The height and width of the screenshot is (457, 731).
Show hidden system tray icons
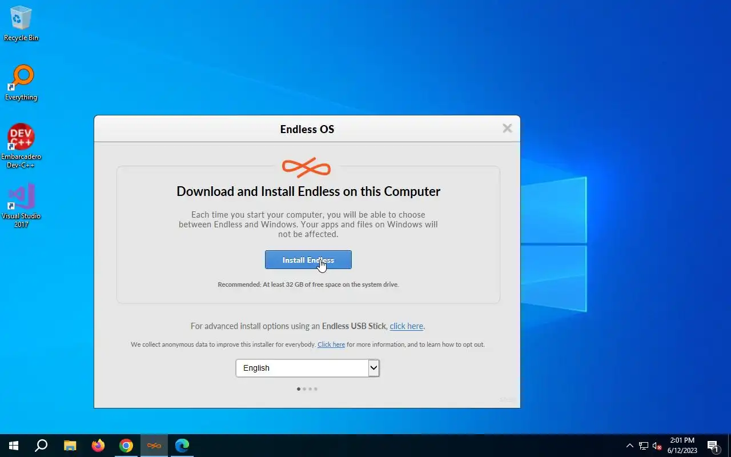click(x=630, y=446)
